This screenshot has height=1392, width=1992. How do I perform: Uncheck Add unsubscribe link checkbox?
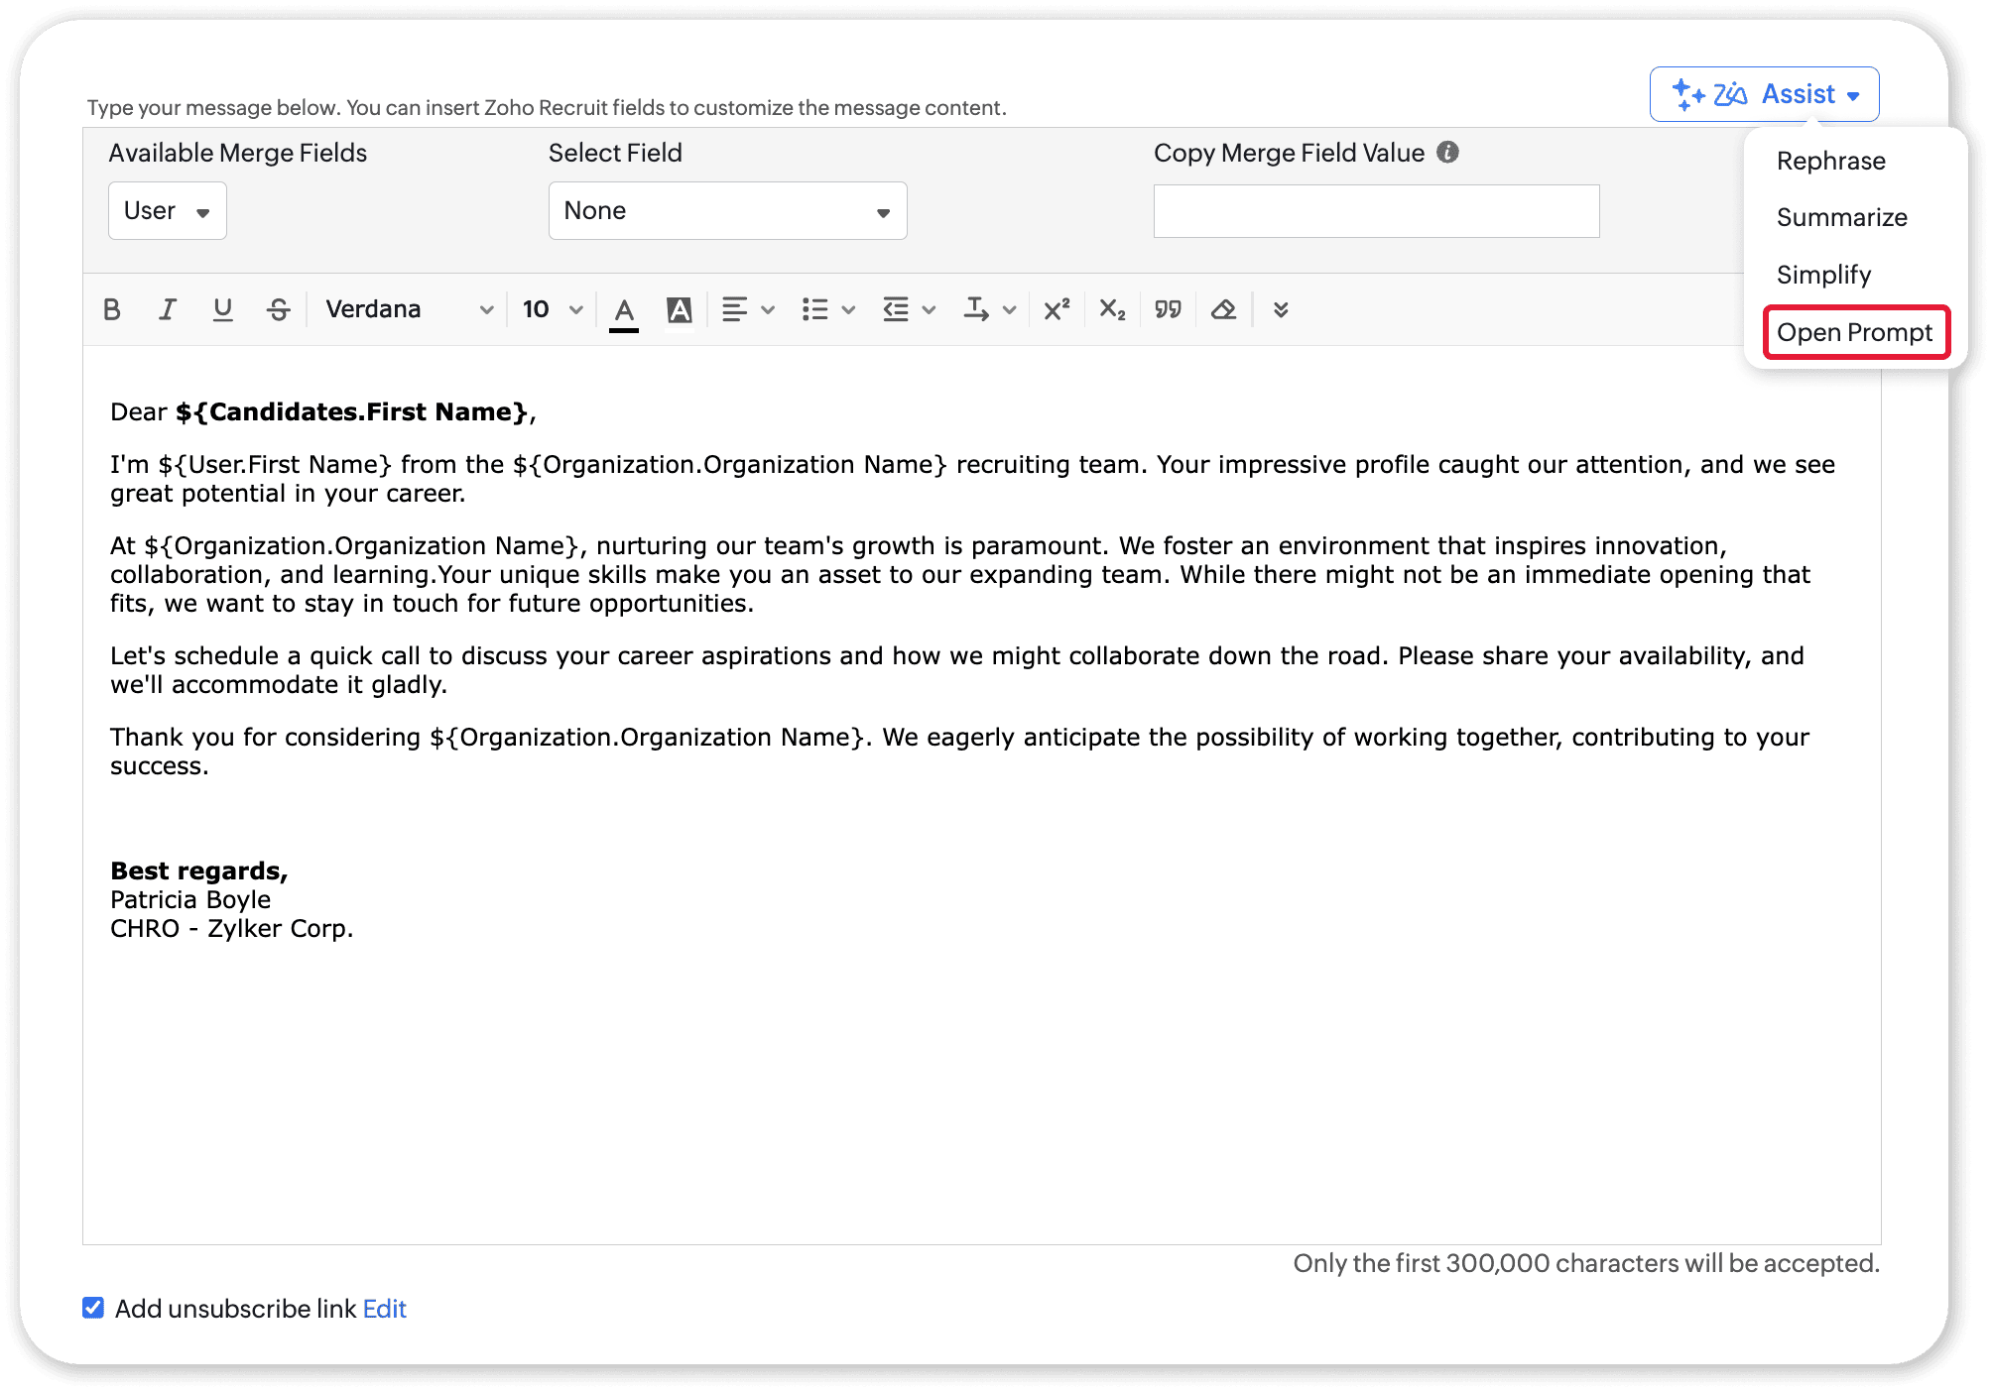pyautogui.click(x=93, y=1308)
